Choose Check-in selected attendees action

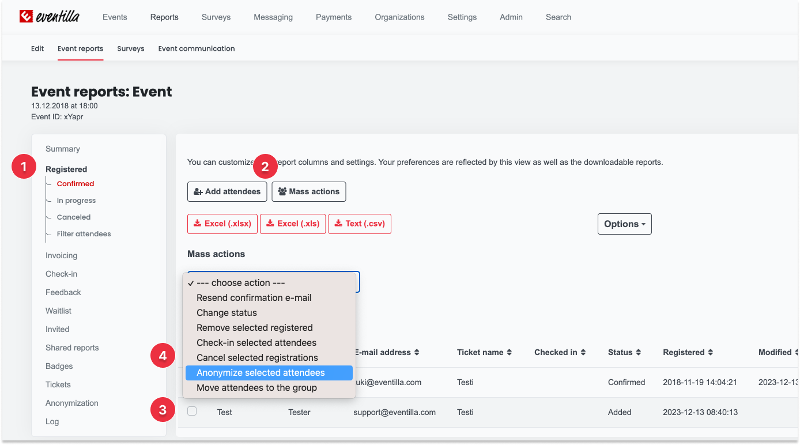coord(269,343)
